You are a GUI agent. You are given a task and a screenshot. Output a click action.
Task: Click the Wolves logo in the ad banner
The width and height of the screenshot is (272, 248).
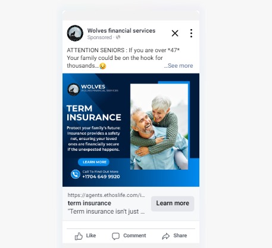coord(73,89)
